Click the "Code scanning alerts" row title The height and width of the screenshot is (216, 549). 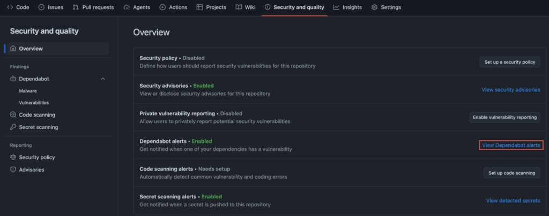tap(166, 169)
